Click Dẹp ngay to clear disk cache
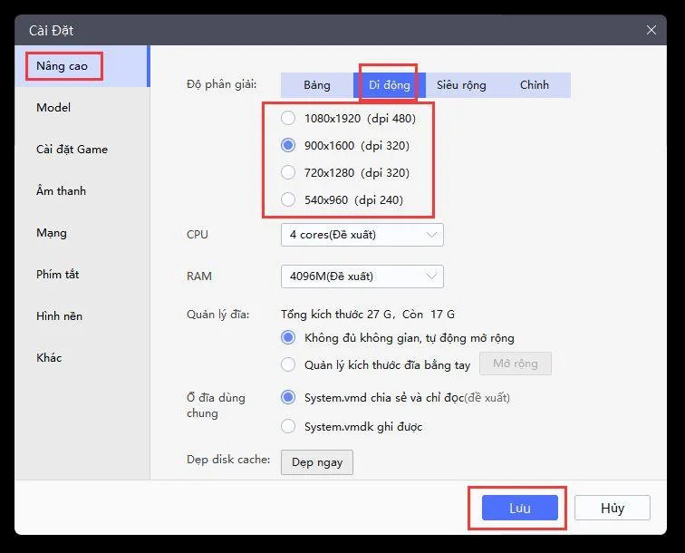 coord(317,462)
